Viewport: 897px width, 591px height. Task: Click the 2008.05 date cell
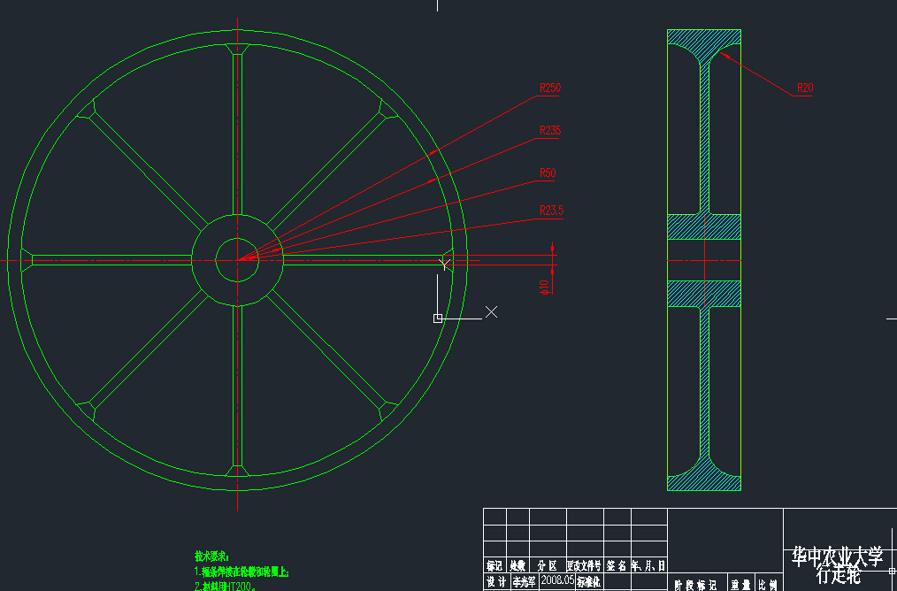(557, 581)
